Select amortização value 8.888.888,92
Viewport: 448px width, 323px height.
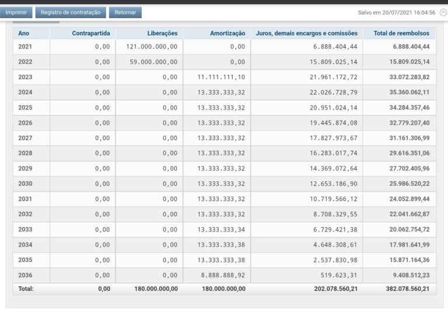(223, 275)
